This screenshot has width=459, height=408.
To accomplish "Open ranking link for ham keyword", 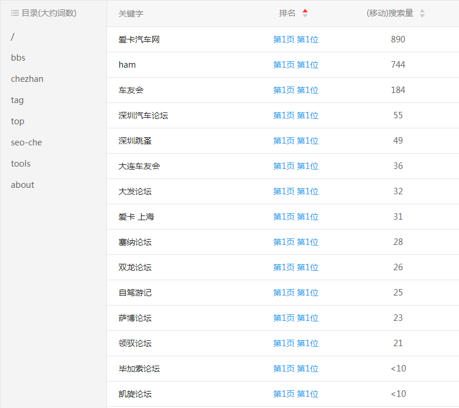I will 295,65.
